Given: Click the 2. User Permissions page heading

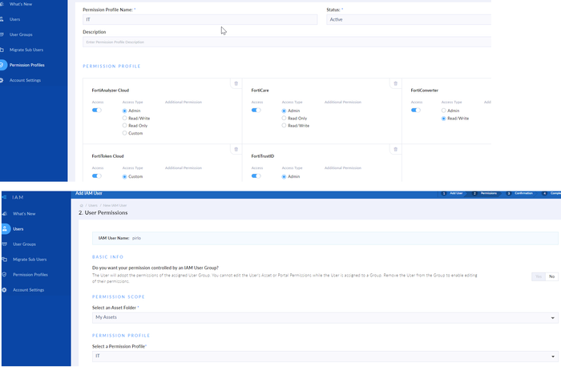Looking at the screenshot, I should tap(103, 212).
